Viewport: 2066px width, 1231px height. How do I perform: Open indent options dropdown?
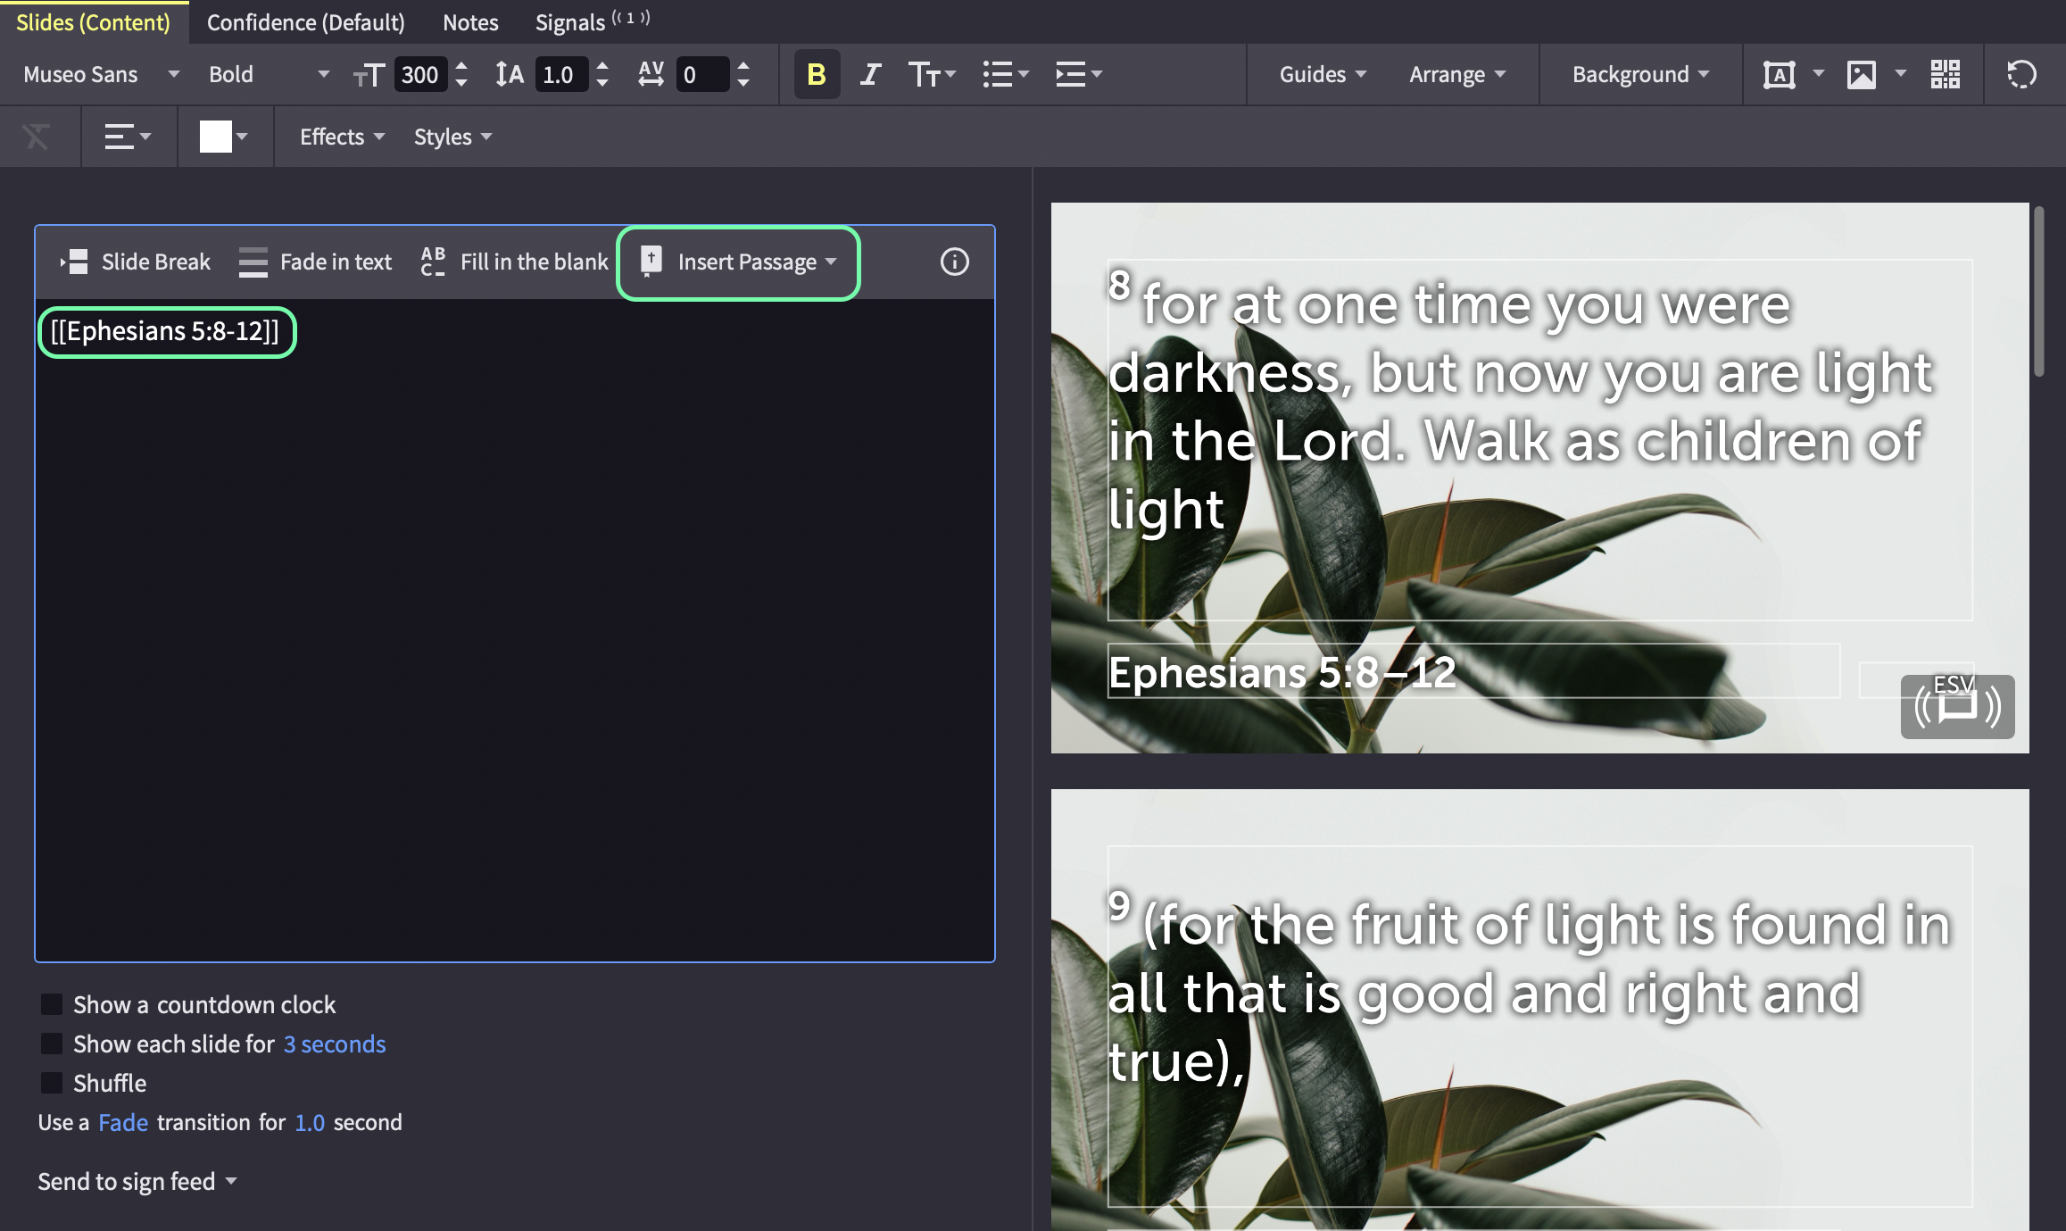[x=1078, y=74]
